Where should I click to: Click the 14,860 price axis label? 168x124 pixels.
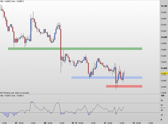pyautogui.click(x=163, y=81)
